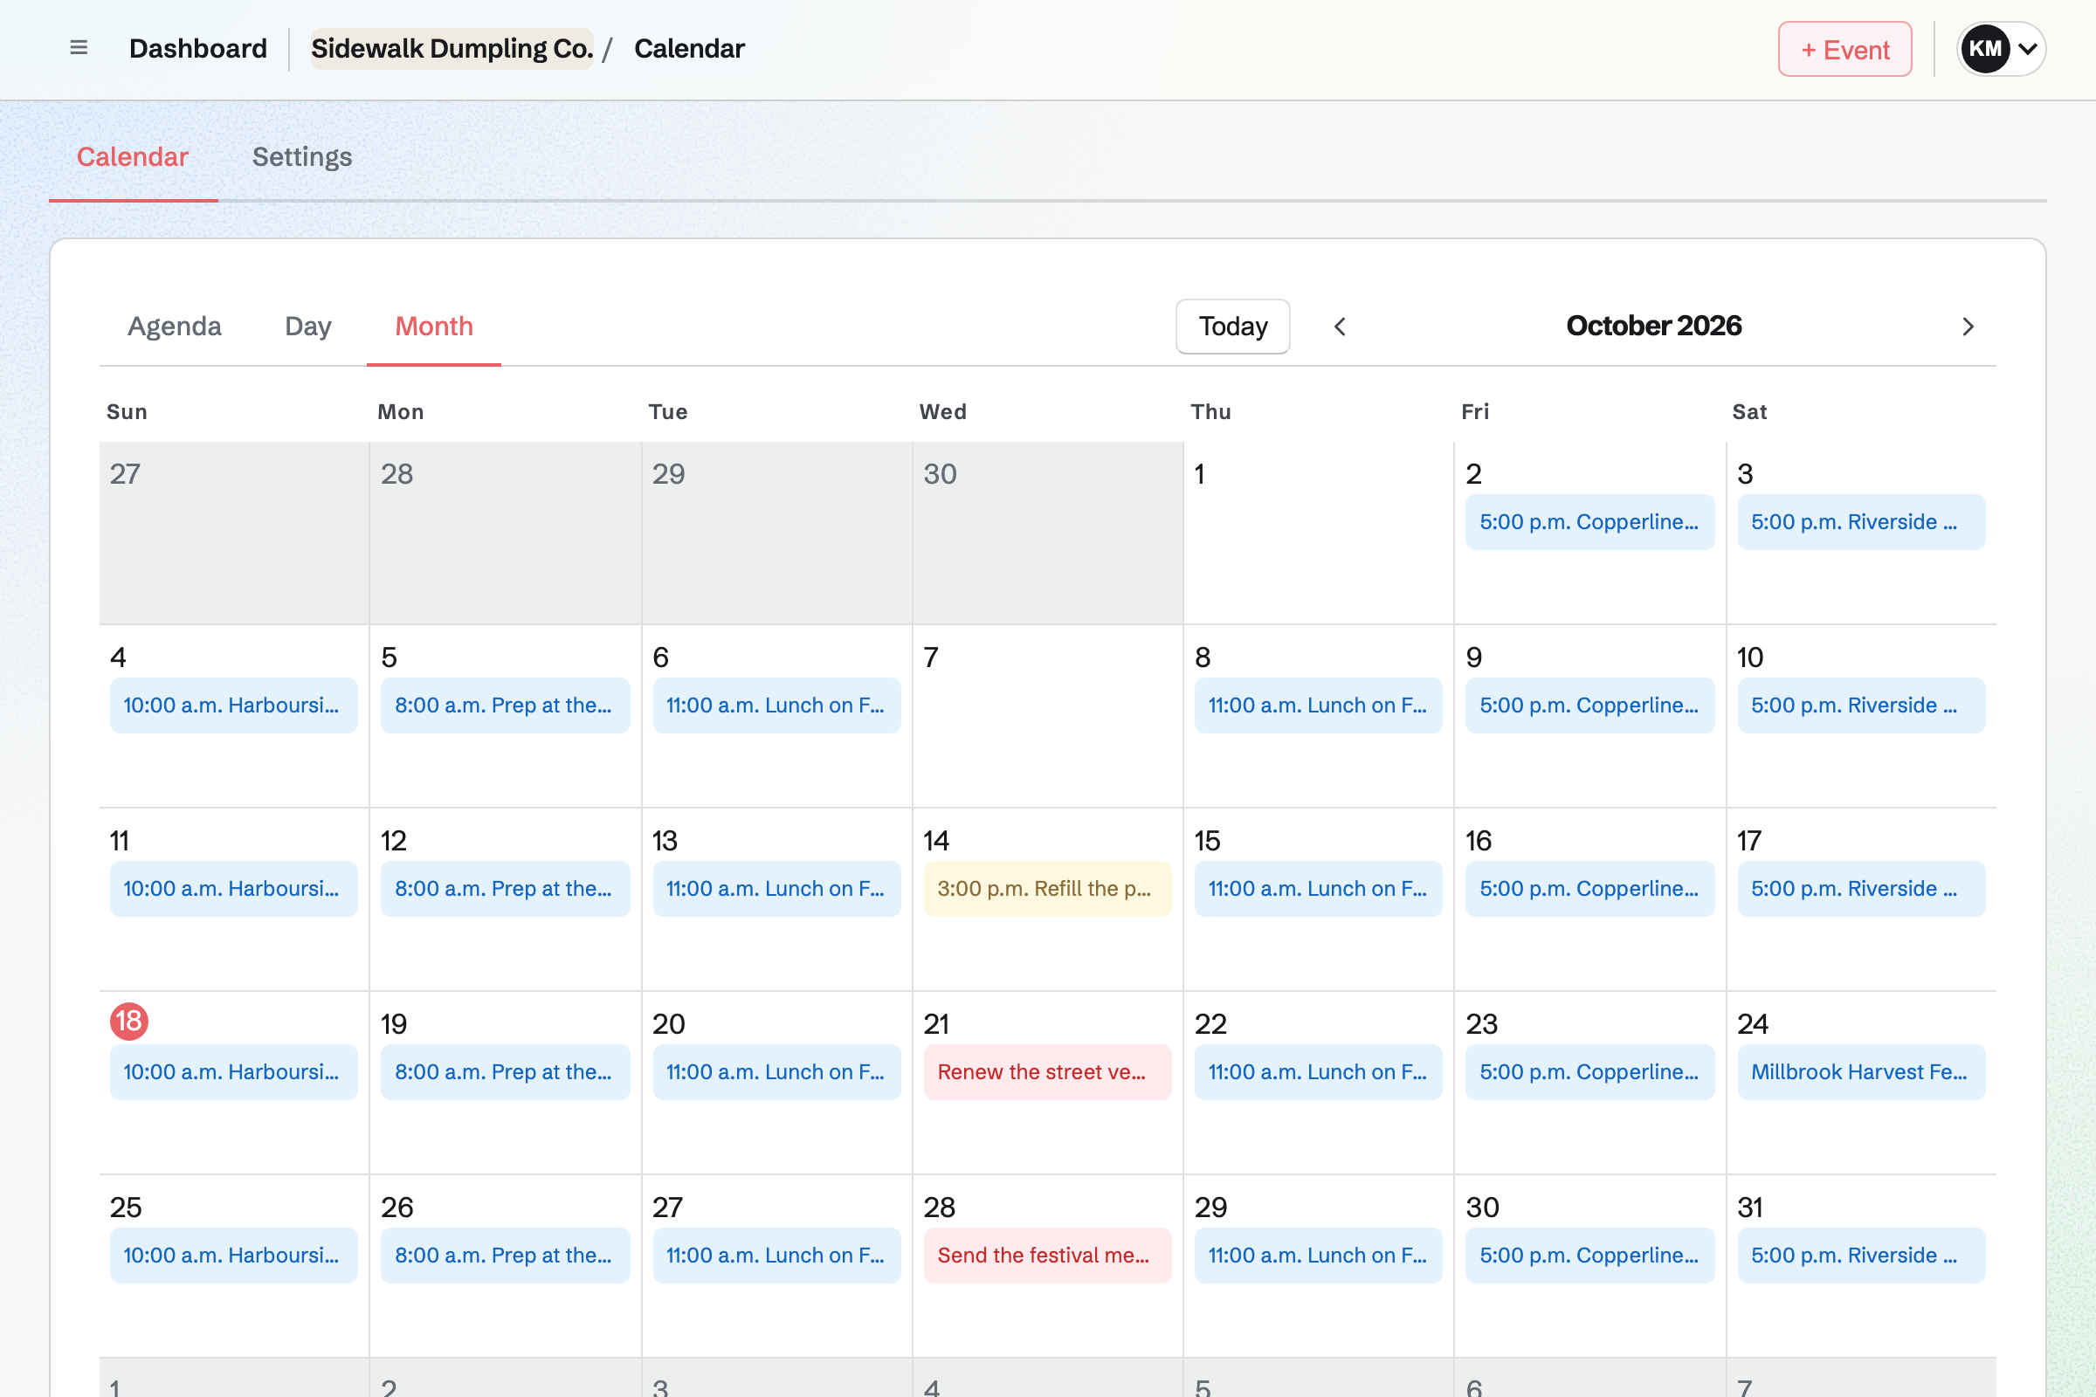Click the Today button
Screen dimensions: 2096x1397
point(1232,326)
